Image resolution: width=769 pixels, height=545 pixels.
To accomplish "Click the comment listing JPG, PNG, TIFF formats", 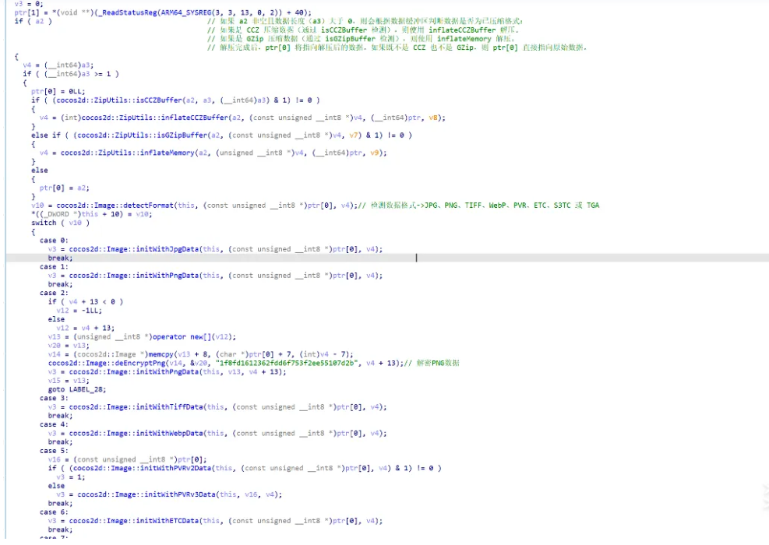I will [478, 206].
